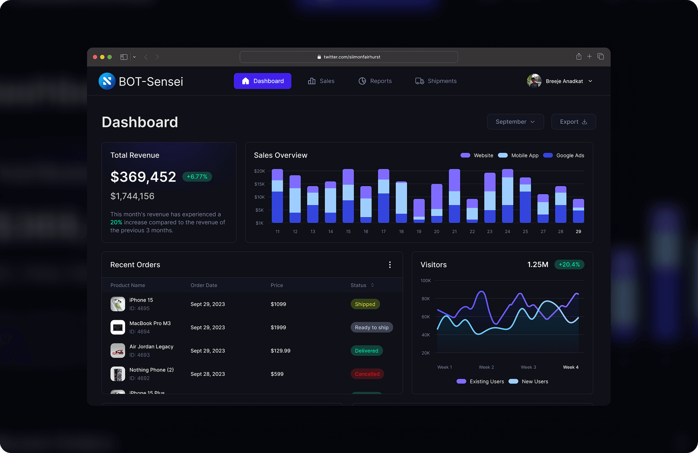Image resolution: width=698 pixels, height=453 pixels.
Task: Click the Export download icon
Action: tap(585, 122)
